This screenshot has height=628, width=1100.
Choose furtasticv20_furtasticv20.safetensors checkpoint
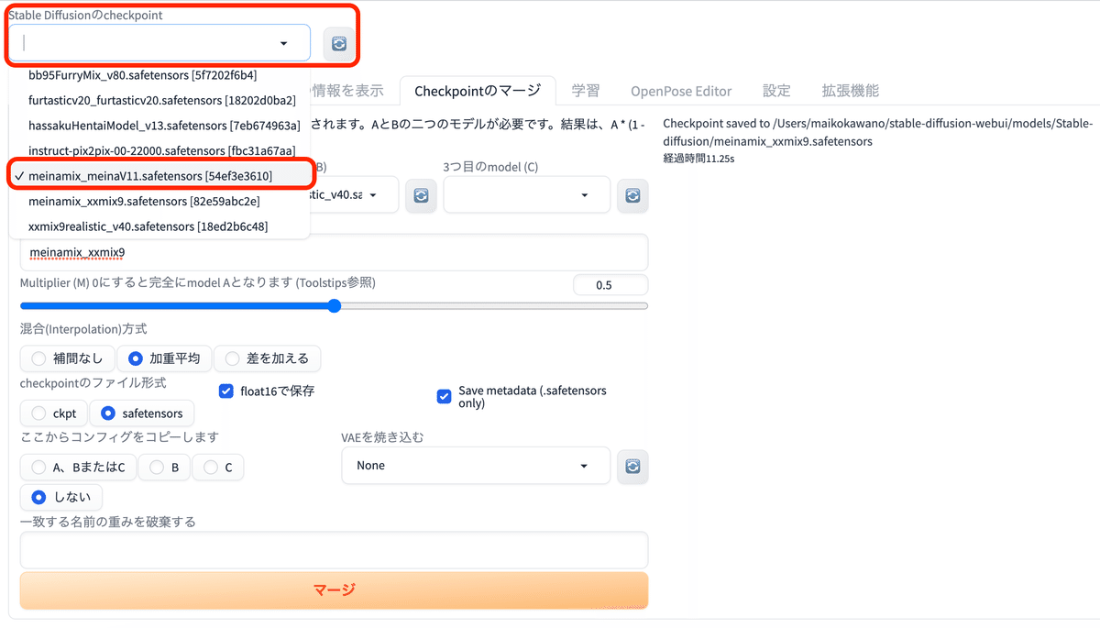coord(159,100)
